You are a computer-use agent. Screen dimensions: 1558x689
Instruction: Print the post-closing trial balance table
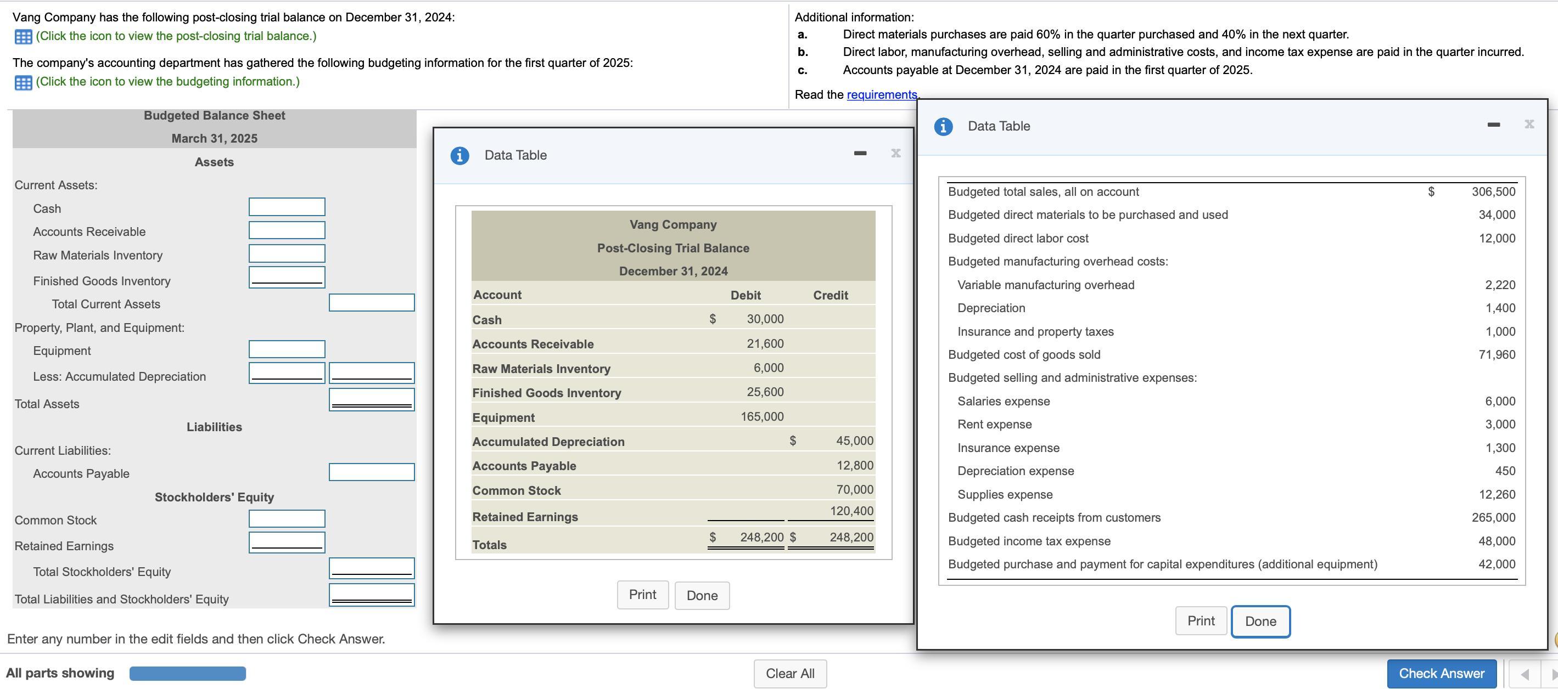[642, 595]
